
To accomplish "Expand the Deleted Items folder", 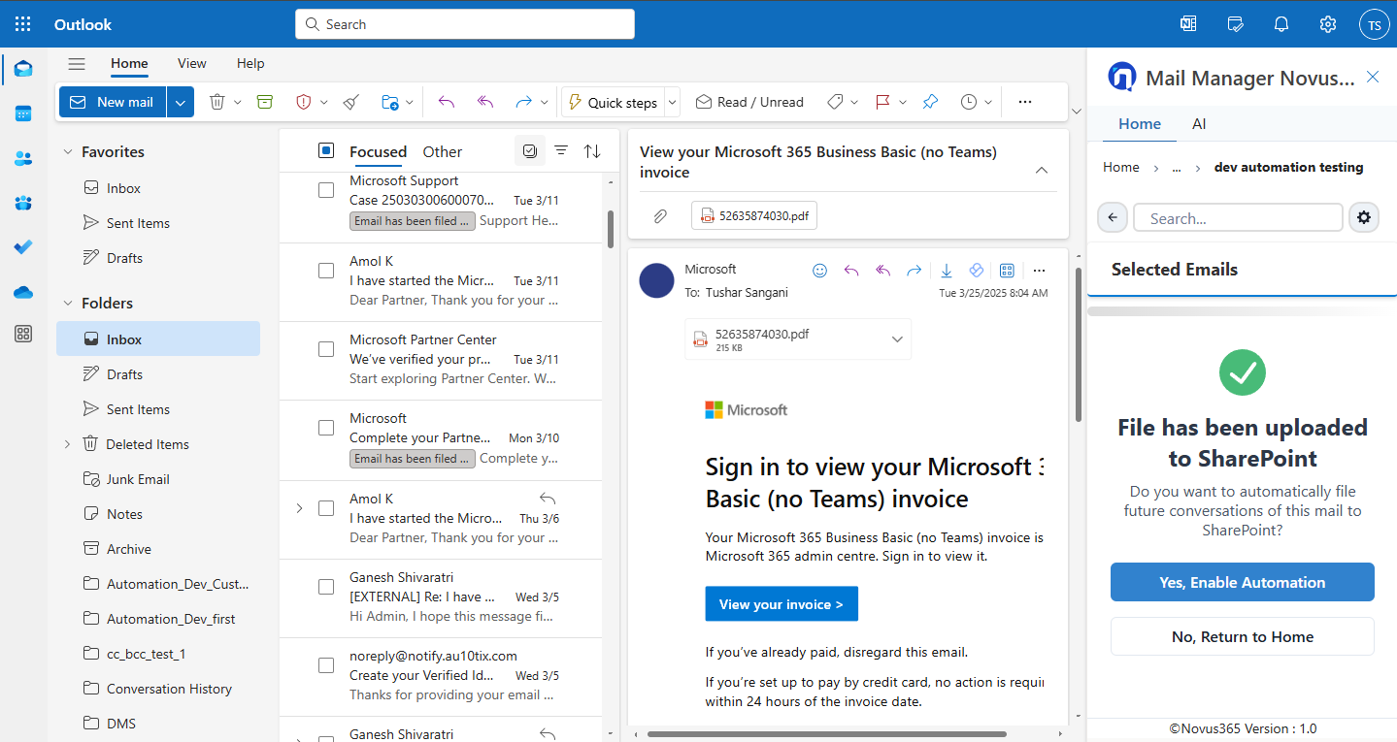I will (67, 444).
